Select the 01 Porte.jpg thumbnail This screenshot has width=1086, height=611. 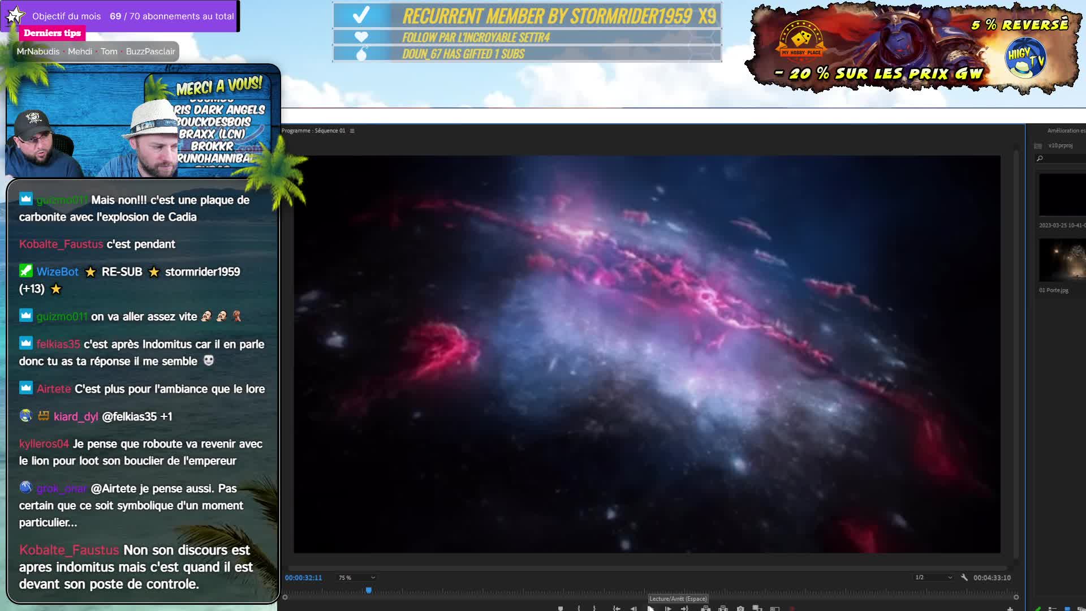1062,260
